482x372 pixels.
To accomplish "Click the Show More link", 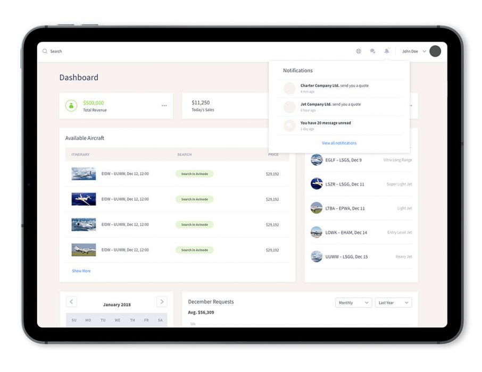I will [x=81, y=271].
